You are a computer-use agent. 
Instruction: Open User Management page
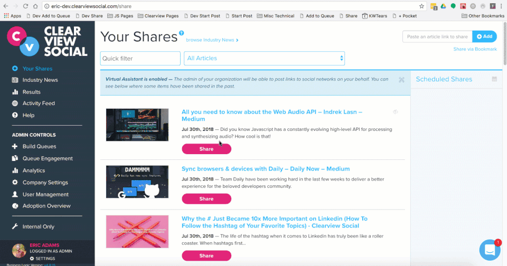coord(45,194)
